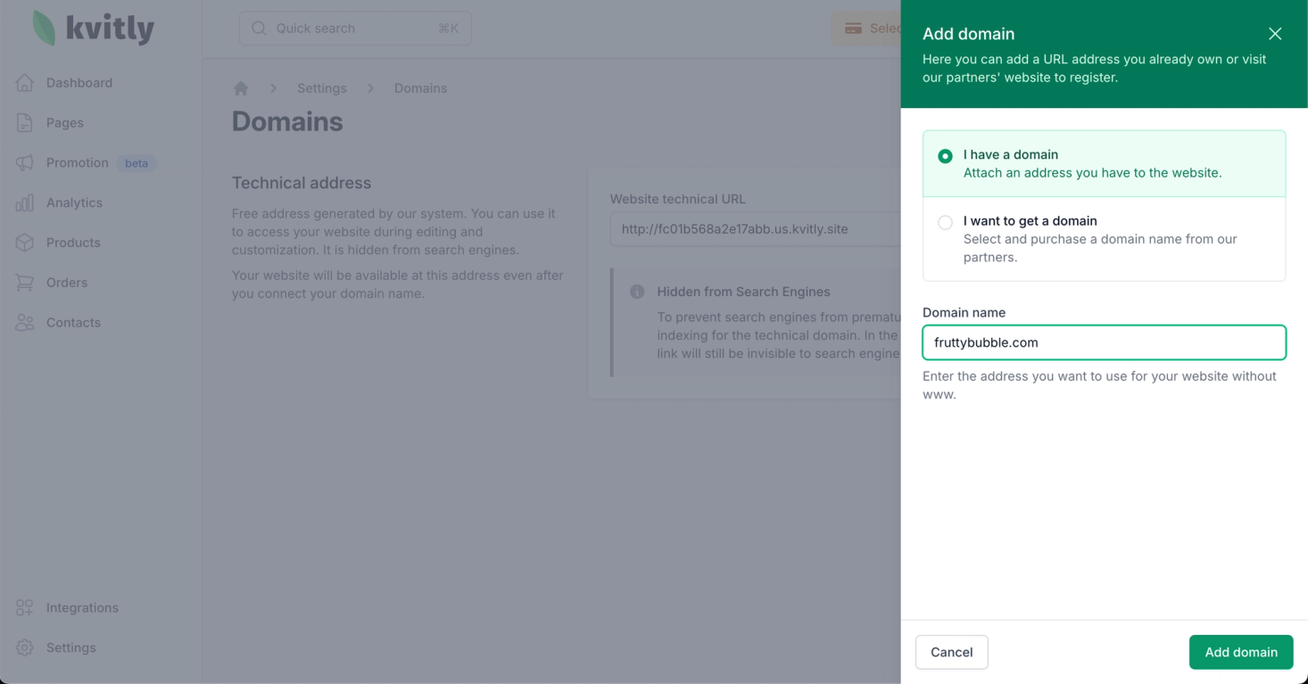Click the Analytics bar chart icon
This screenshot has height=684, width=1308.
coord(25,203)
